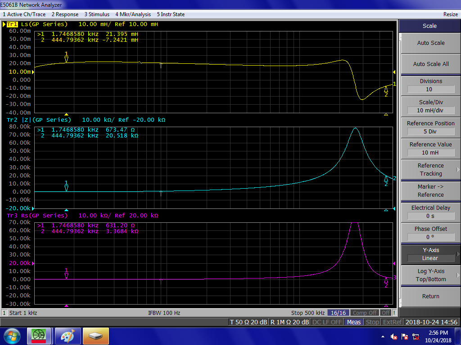The height and width of the screenshot is (345, 461).
Task: Edit the Divisions value field
Action: click(431, 89)
